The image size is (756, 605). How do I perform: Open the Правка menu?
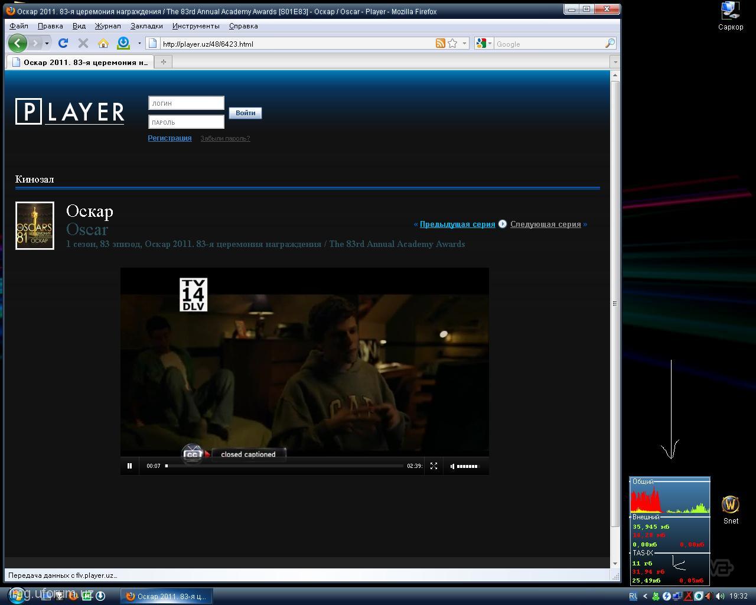click(x=50, y=26)
